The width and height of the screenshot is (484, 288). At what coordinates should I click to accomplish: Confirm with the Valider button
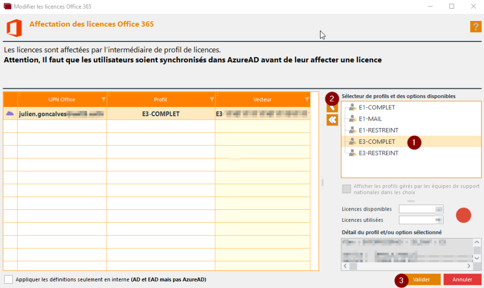coord(421,279)
